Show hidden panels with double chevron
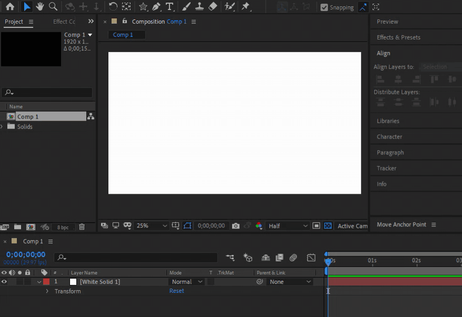 91,21
